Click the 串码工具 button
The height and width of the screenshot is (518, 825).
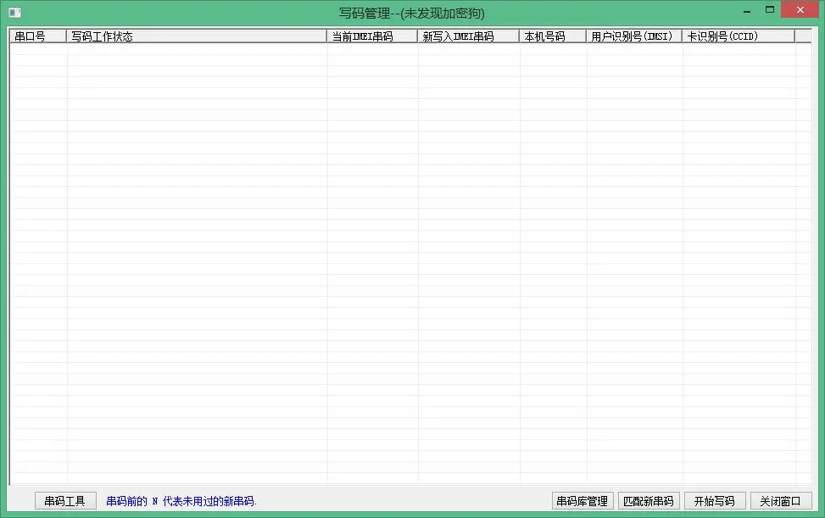[x=65, y=501]
